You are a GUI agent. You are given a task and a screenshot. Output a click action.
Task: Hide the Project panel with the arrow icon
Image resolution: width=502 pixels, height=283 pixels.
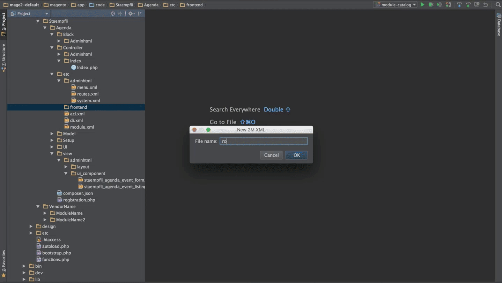pyautogui.click(x=140, y=14)
